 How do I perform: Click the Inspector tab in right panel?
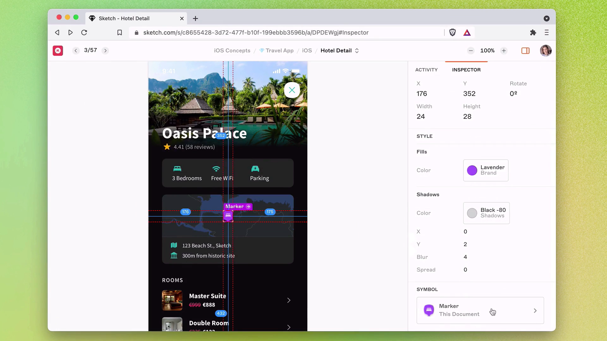(x=466, y=69)
